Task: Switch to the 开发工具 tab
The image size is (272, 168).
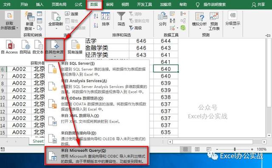Action: click(144, 4)
